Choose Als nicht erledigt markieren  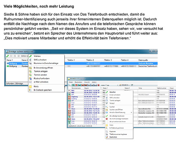pos(119,119)
